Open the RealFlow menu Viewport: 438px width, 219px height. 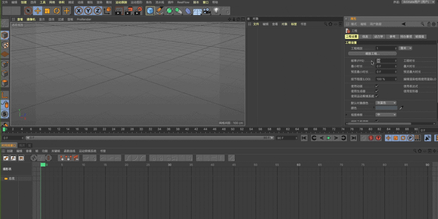[x=183, y=2]
